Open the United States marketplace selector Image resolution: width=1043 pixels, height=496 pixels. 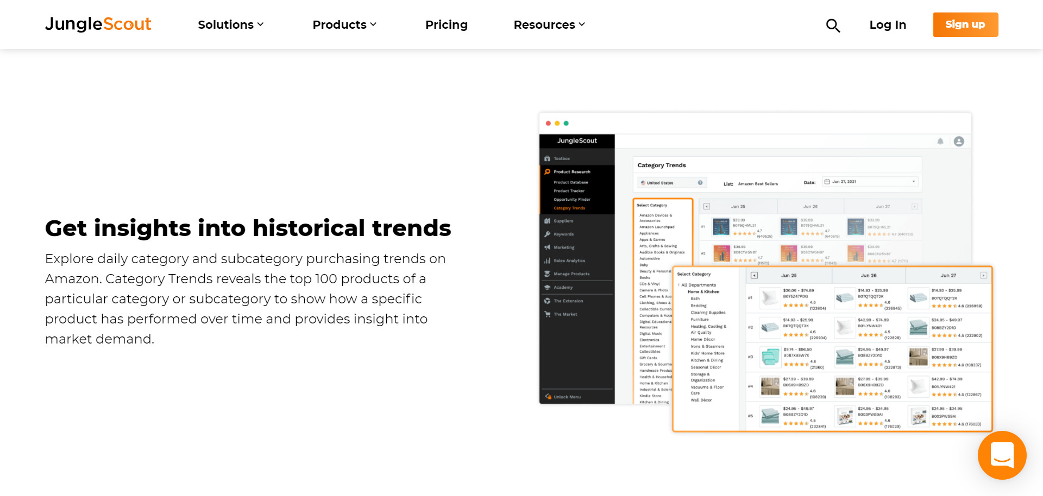pos(672,183)
